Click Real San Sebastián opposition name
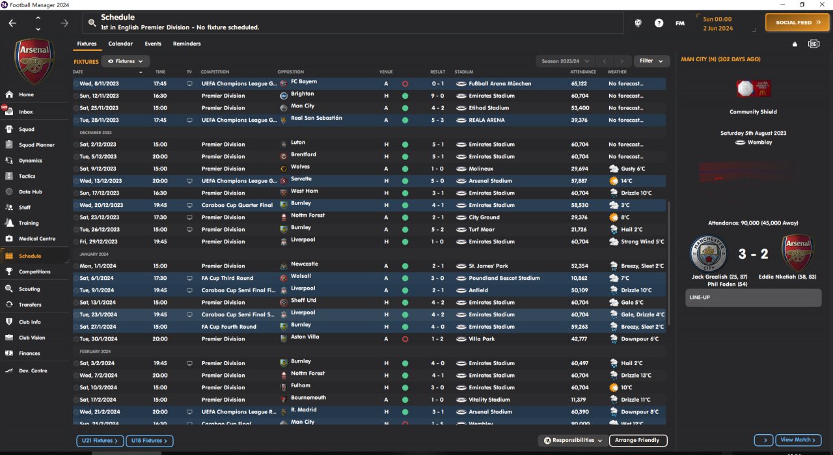The width and height of the screenshot is (833, 455). (x=316, y=118)
